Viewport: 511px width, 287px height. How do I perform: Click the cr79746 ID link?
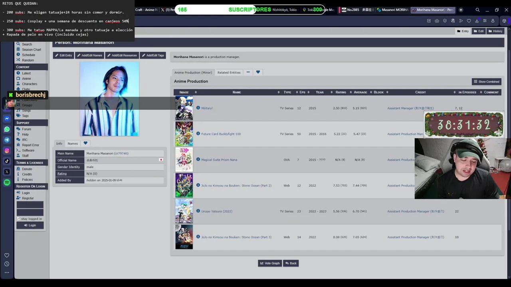(121, 153)
